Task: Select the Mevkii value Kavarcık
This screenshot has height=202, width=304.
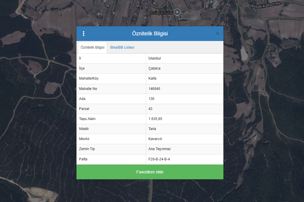Action: click(155, 139)
